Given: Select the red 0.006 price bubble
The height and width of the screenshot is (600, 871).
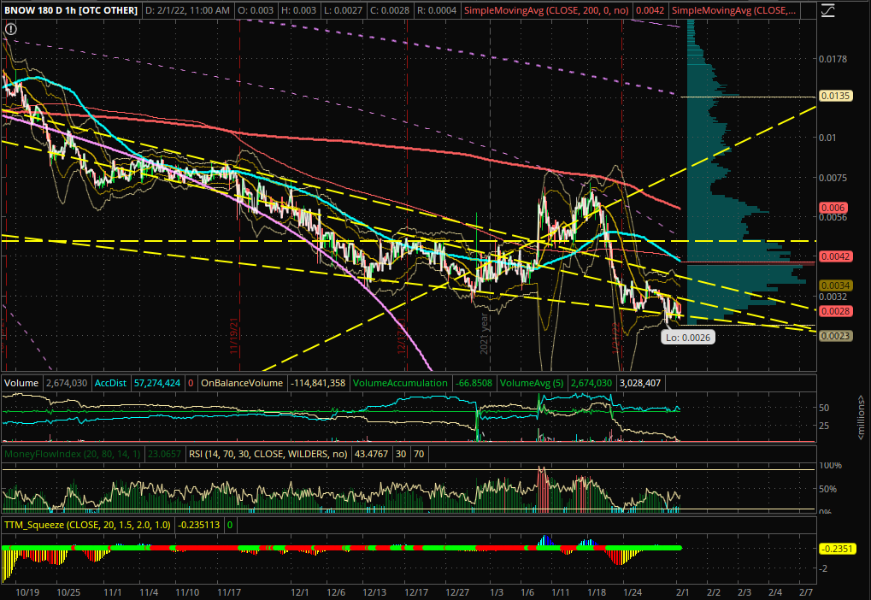Looking at the screenshot, I should (833, 208).
